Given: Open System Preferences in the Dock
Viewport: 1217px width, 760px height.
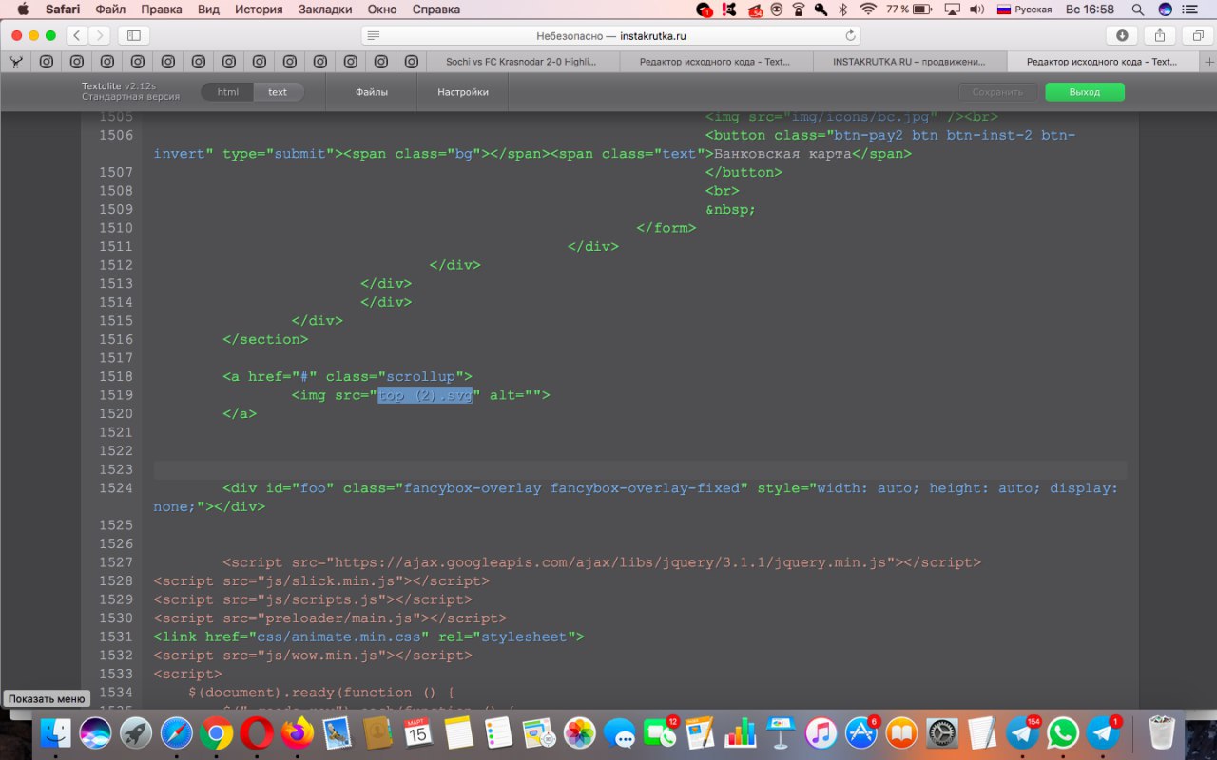Looking at the screenshot, I should 942,733.
